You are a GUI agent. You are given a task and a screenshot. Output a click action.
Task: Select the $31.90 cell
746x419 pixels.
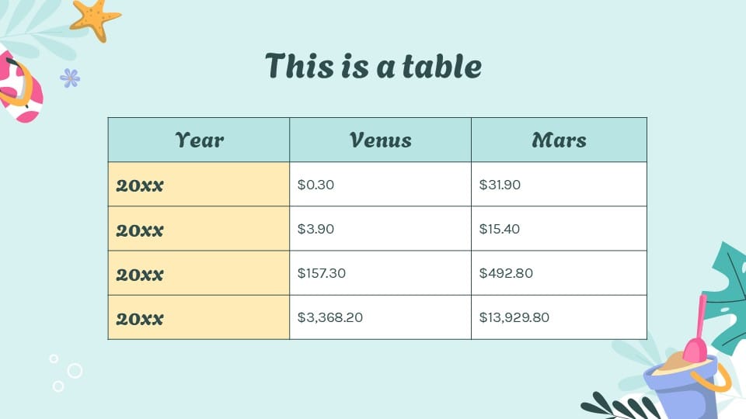[x=559, y=185]
